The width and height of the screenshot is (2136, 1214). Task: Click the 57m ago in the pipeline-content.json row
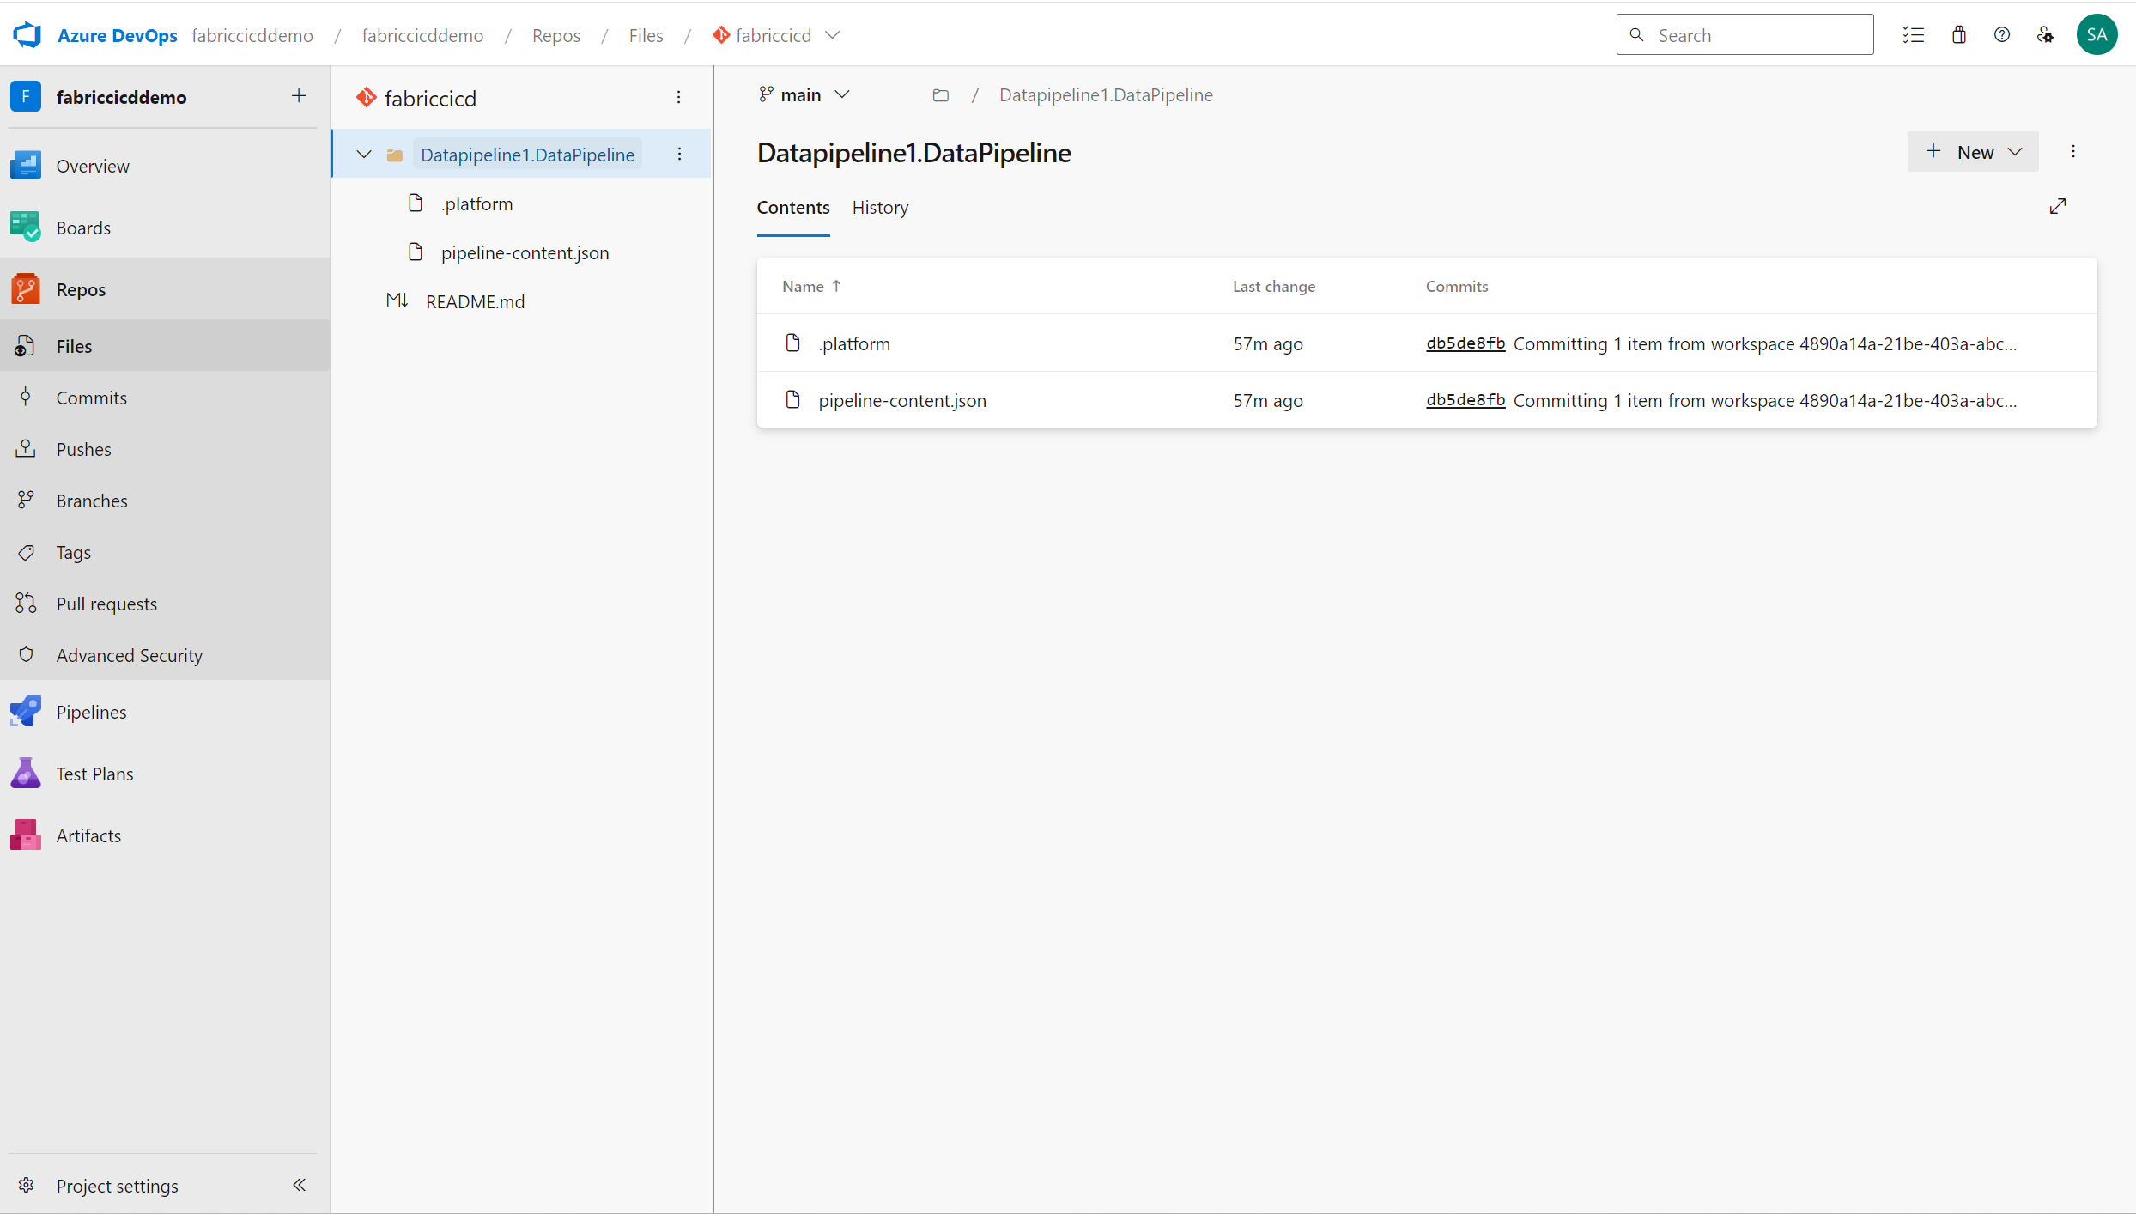click(1268, 400)
